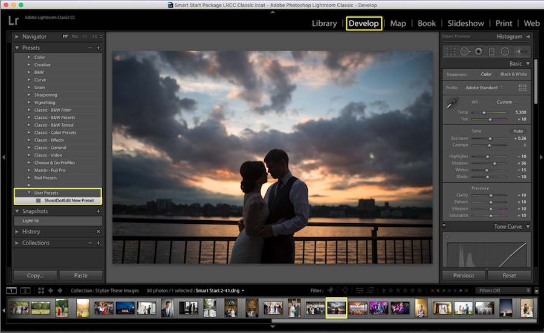
Task: Expand the Navigator panel
Action: coord(17,37)
